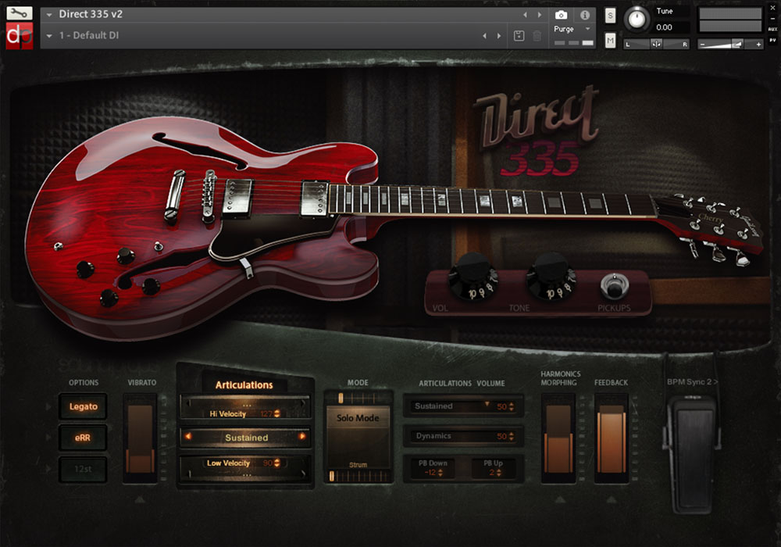The height and width of the screenshot is (547, 781).
Task: Flip the PICKUPS toggle switch
Action: [614, 286]
